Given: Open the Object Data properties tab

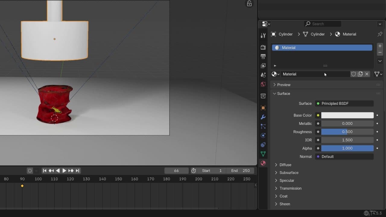Looking at the screenshot, I should (263, 154).
